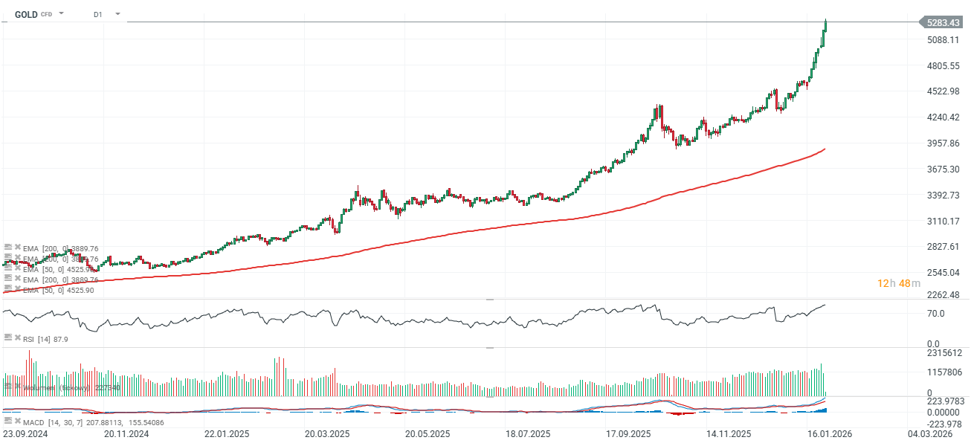
Task: Open the D1 timeframe dropdown
Action: pyautogui.click(x=117, y=13)
